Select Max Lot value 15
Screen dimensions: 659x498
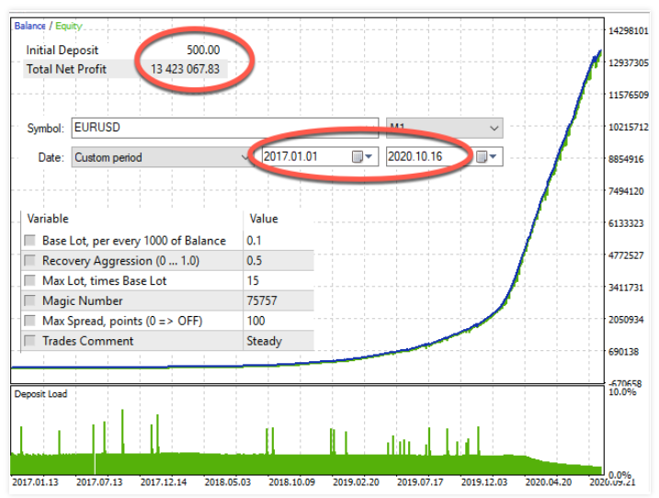click(253, 280)
